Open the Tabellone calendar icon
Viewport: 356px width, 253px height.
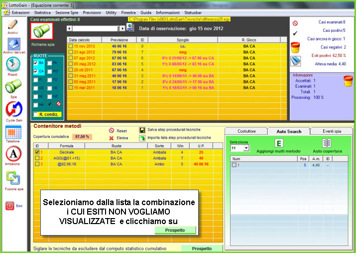(x=13, y=132)
